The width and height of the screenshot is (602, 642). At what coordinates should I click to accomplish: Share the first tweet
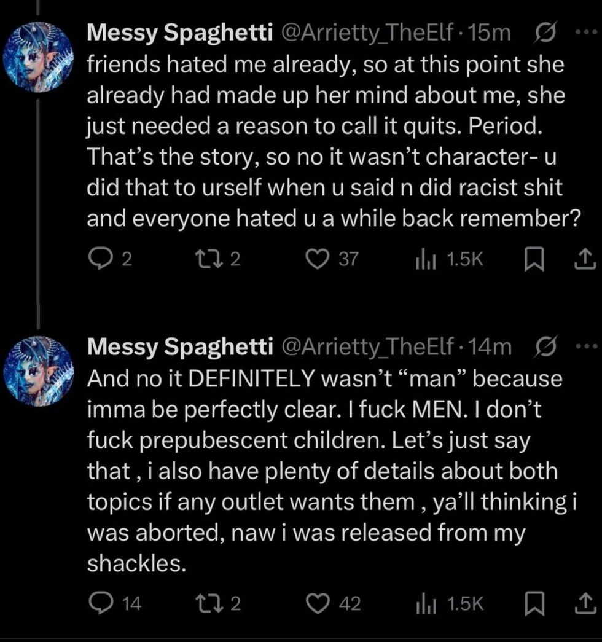[x=583, y=260]
